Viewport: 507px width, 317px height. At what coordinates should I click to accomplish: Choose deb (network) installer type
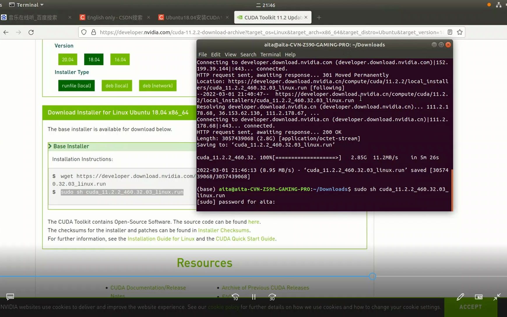pos(158,86)
